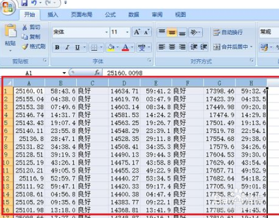Open the 插入 ribbon tab
Screen dimensions: 279x218
[x=53, y=15]
